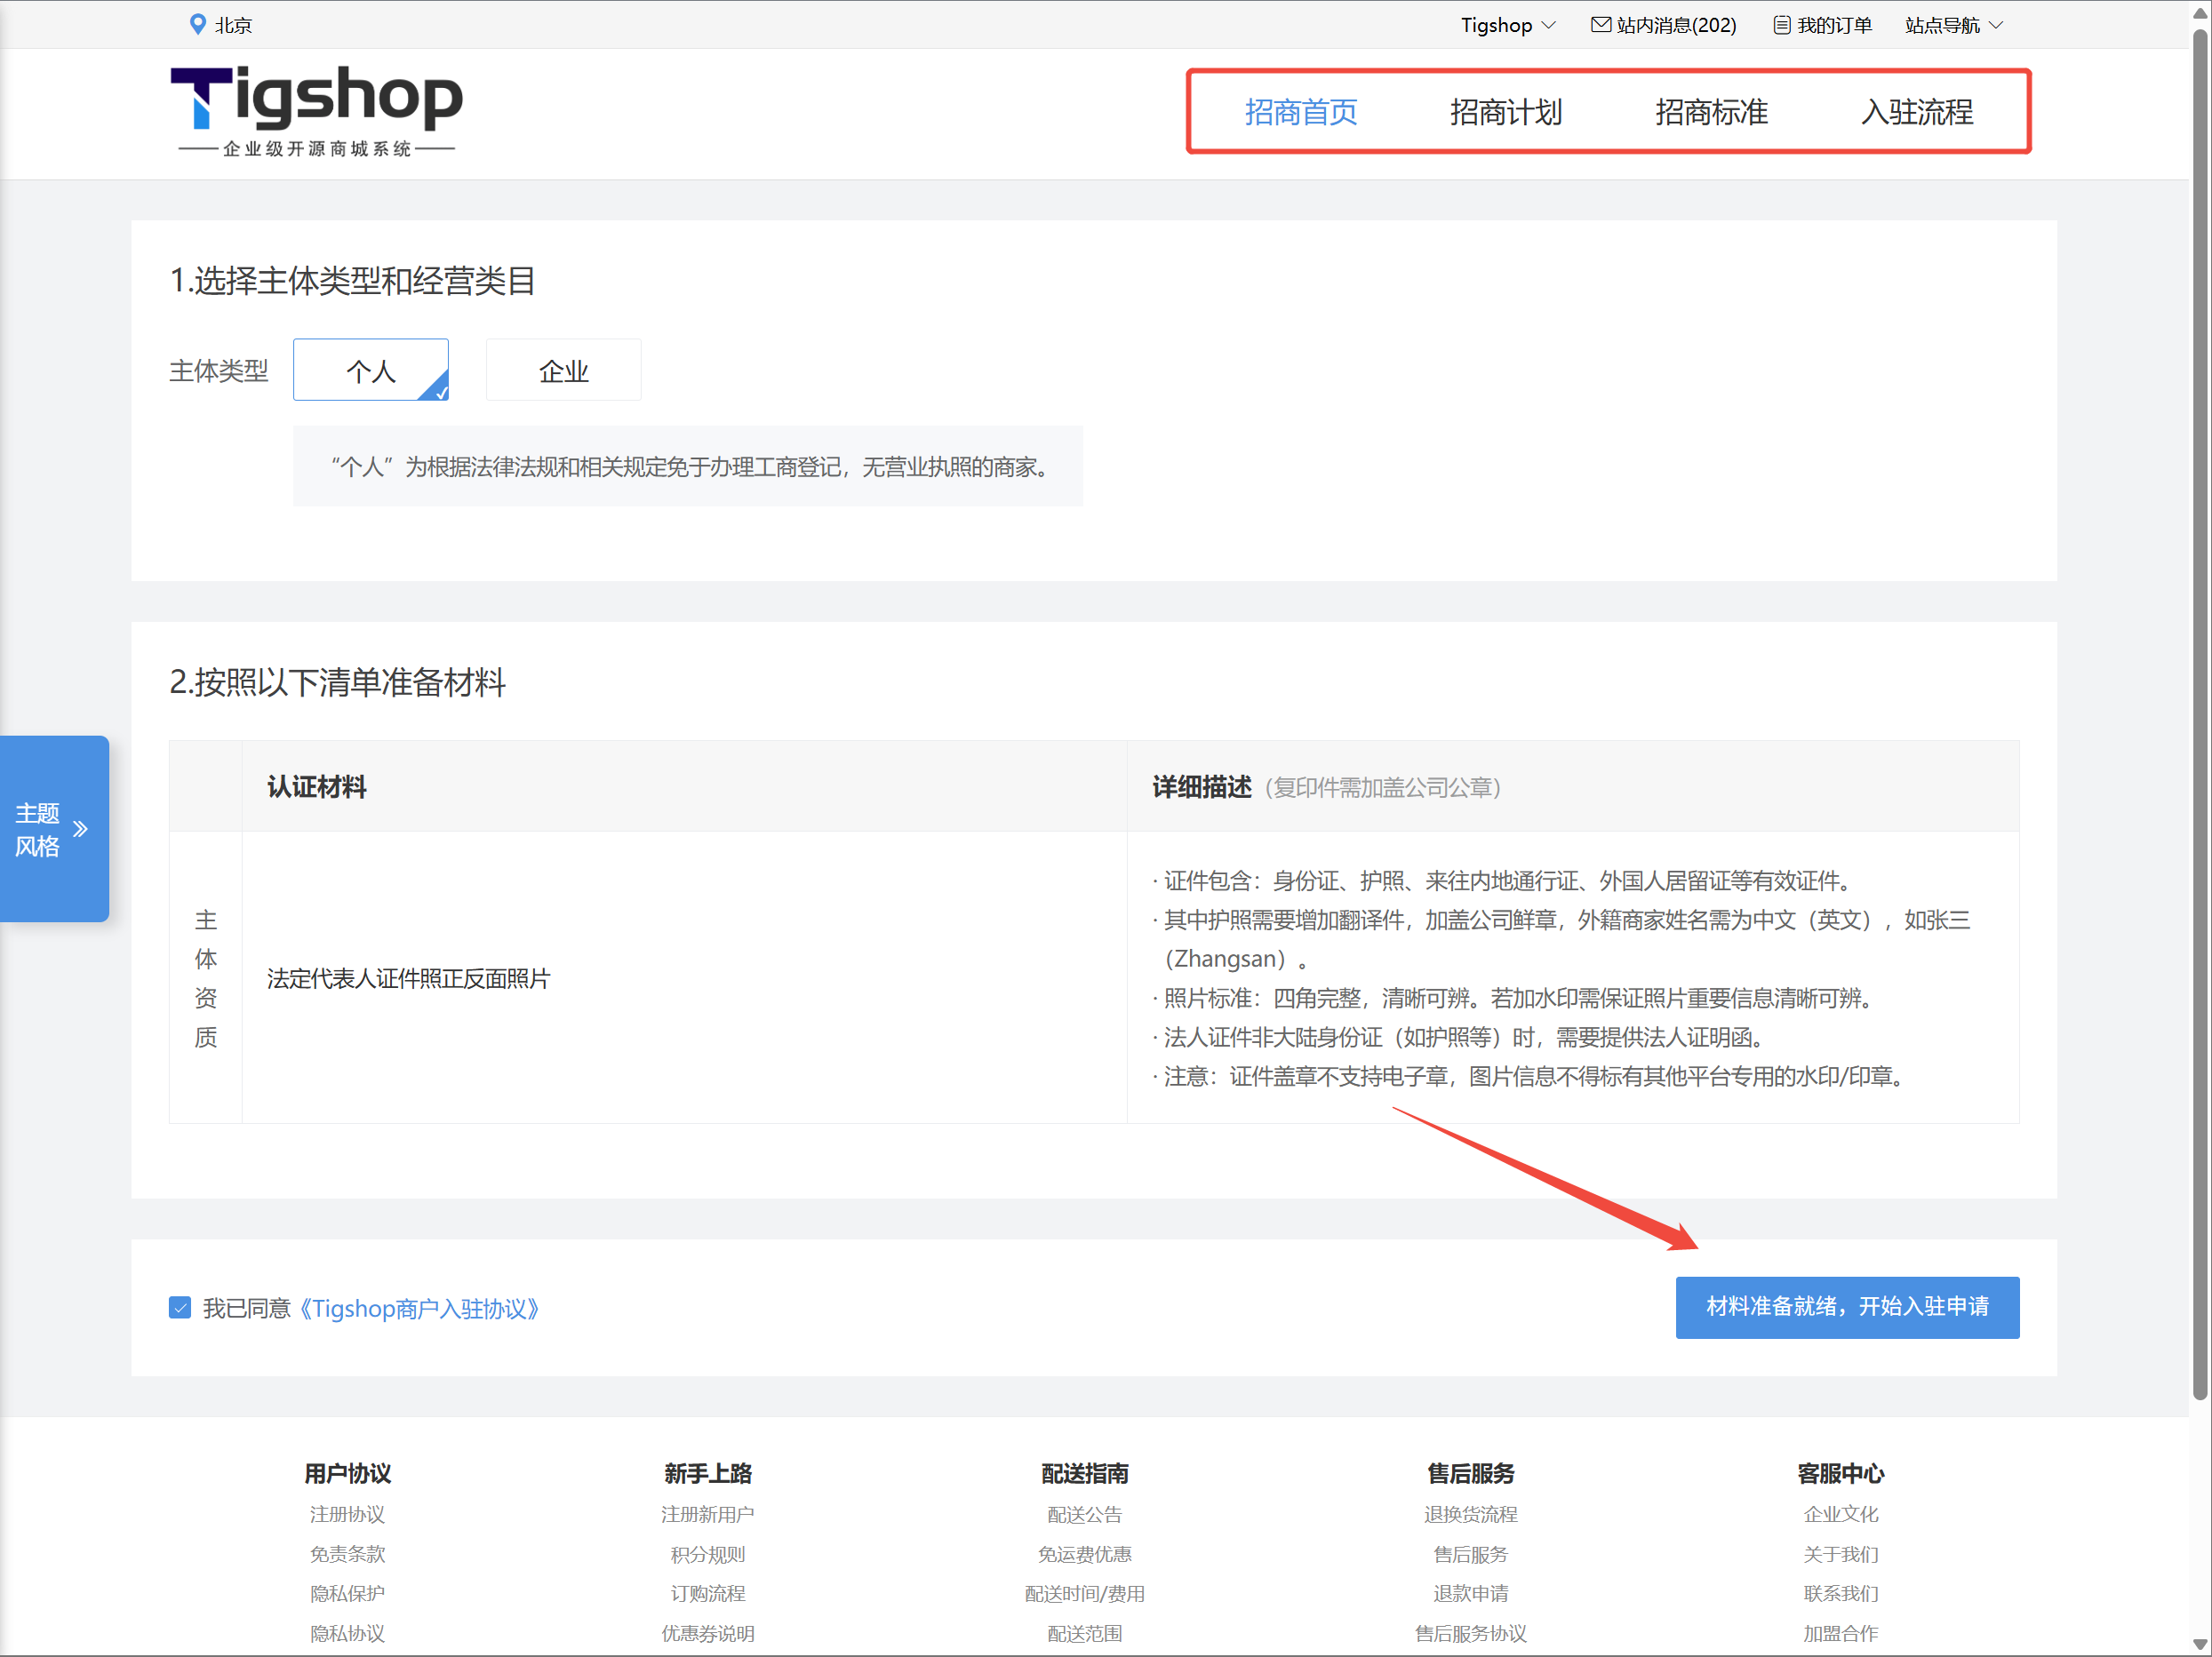The image size is (2212, 1657).
Task: Open the 退换货流程 footer link
Action: tap(1470, 1514)
